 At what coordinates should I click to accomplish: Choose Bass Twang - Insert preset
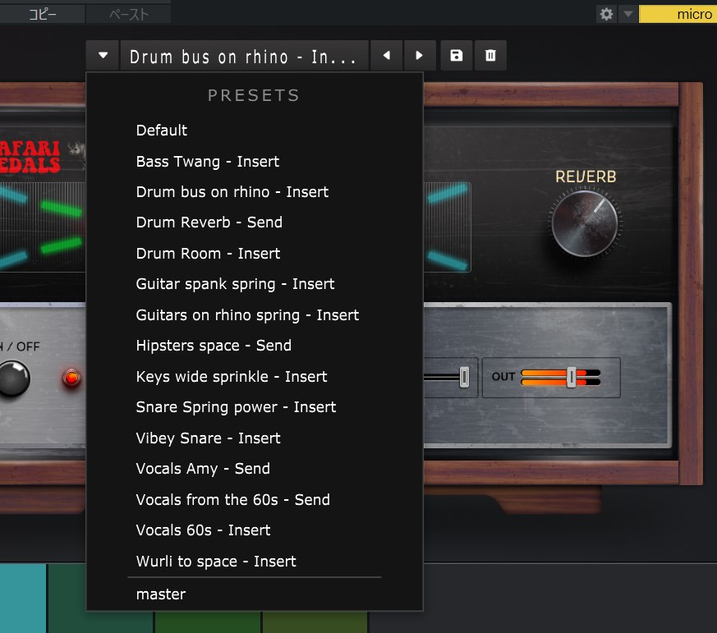click(x=208, y=162)
